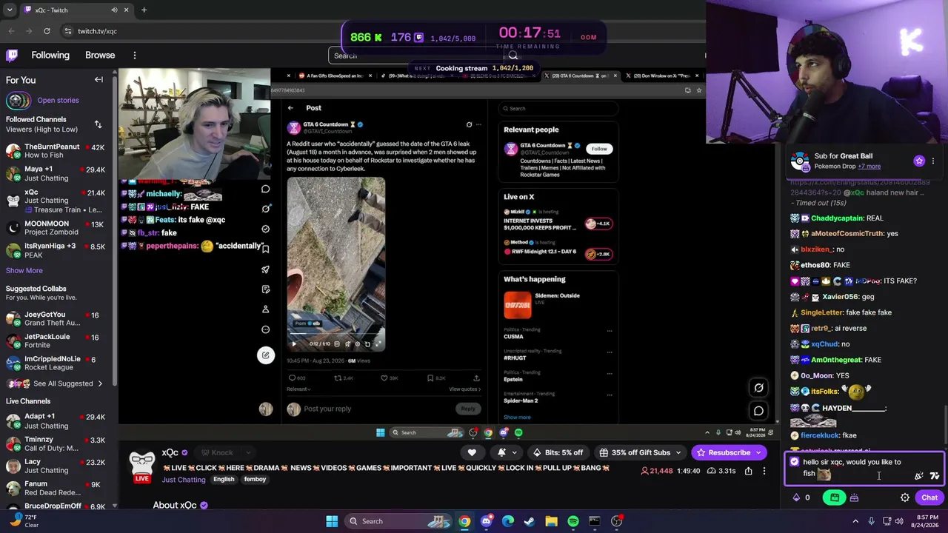Open the emote picker in chat input
The width and height of the screenshot is (948, 533).
935,476
